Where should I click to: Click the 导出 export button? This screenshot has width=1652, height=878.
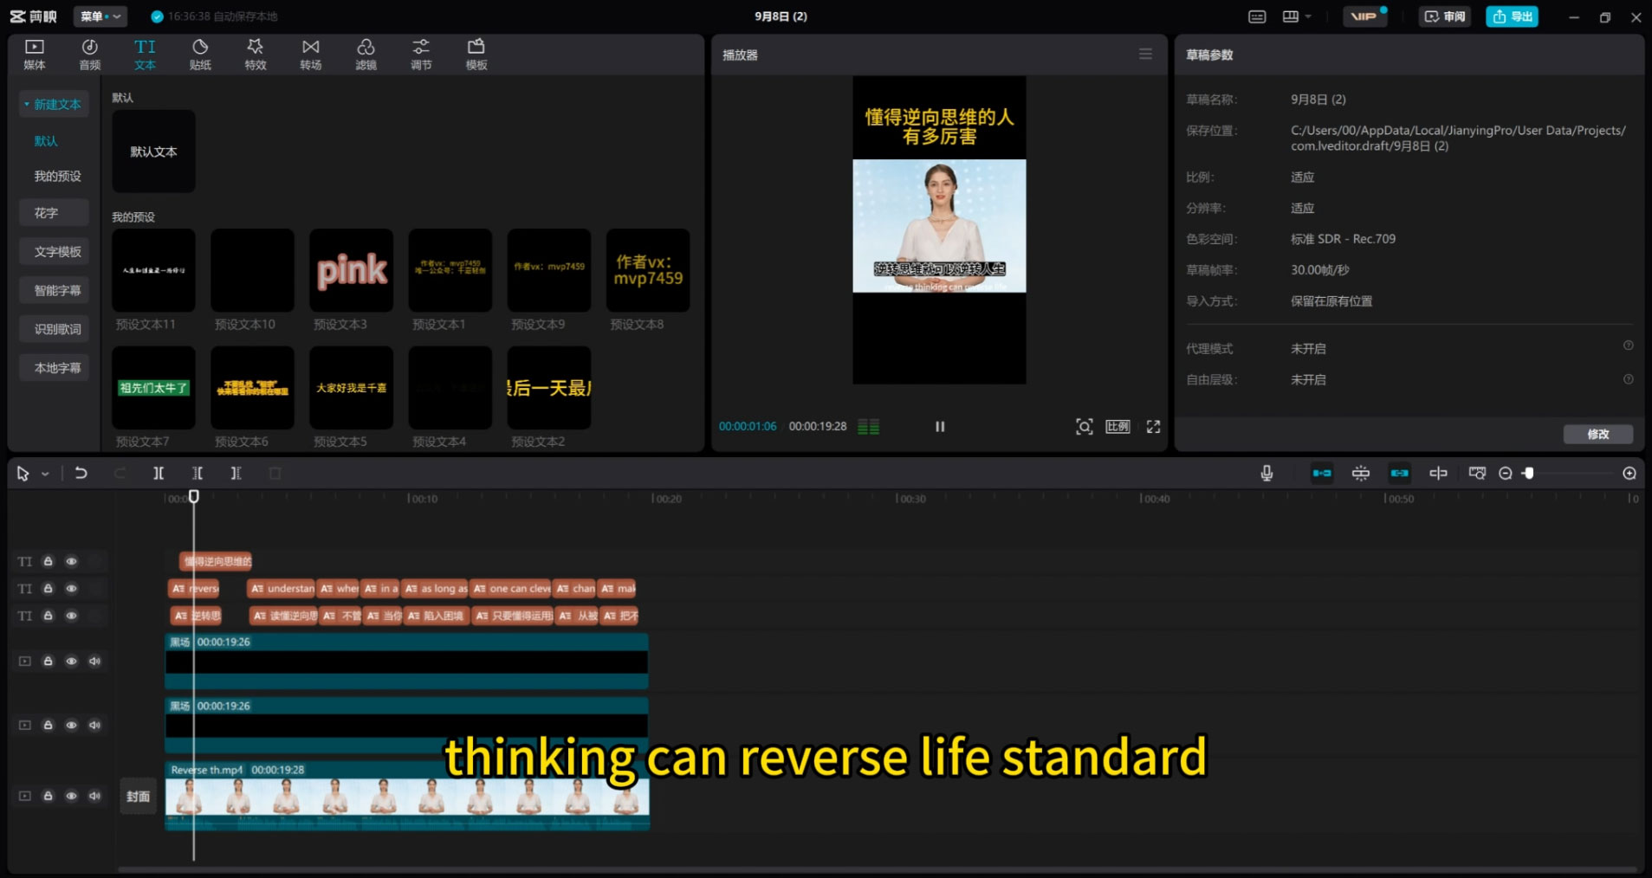(x=1512, y=16)
